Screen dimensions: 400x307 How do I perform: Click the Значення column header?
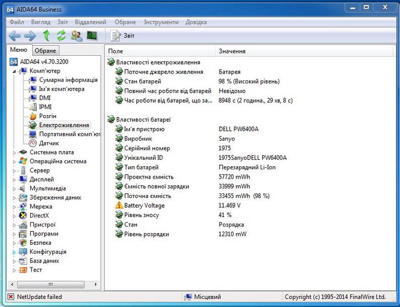click(232, 51)
